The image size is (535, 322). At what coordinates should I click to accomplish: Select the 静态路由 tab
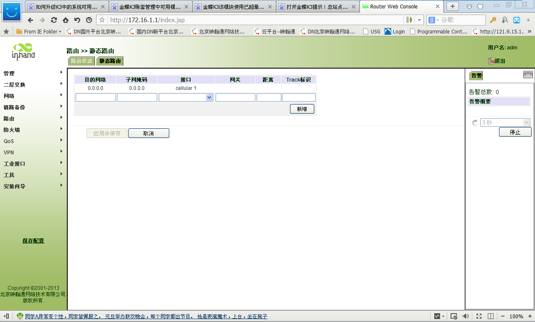click(x=110, y=61)
